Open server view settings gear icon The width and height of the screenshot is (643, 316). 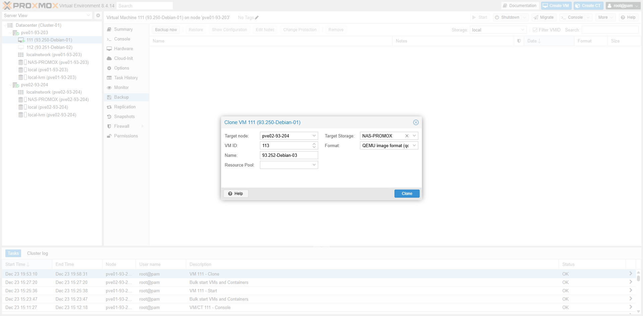(x=98, y=15)
